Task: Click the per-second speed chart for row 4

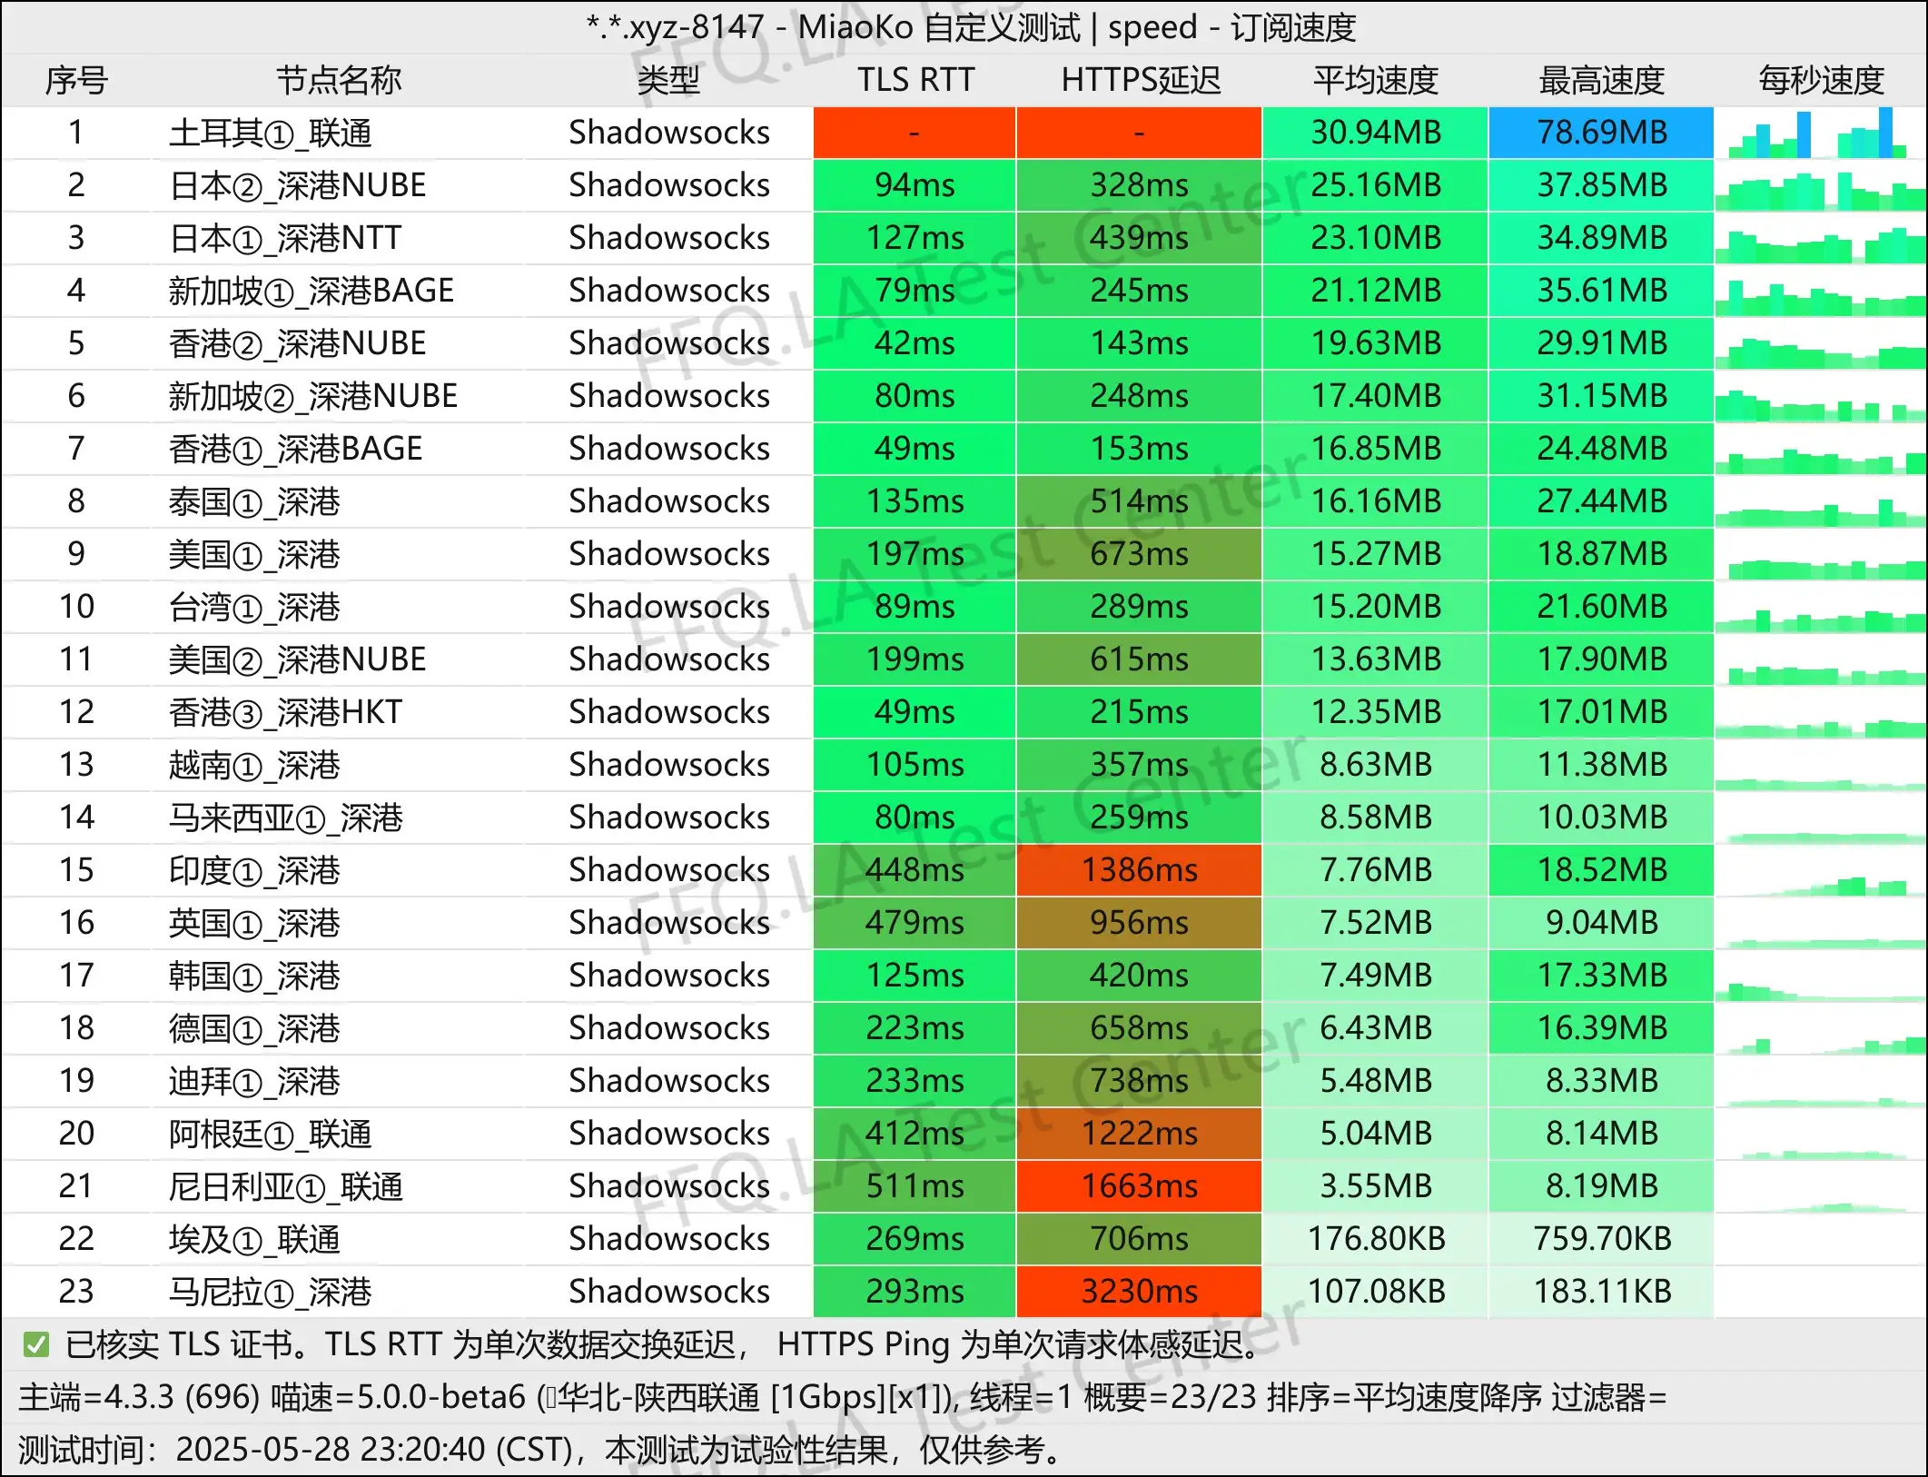Action: tap(1821, 291)
